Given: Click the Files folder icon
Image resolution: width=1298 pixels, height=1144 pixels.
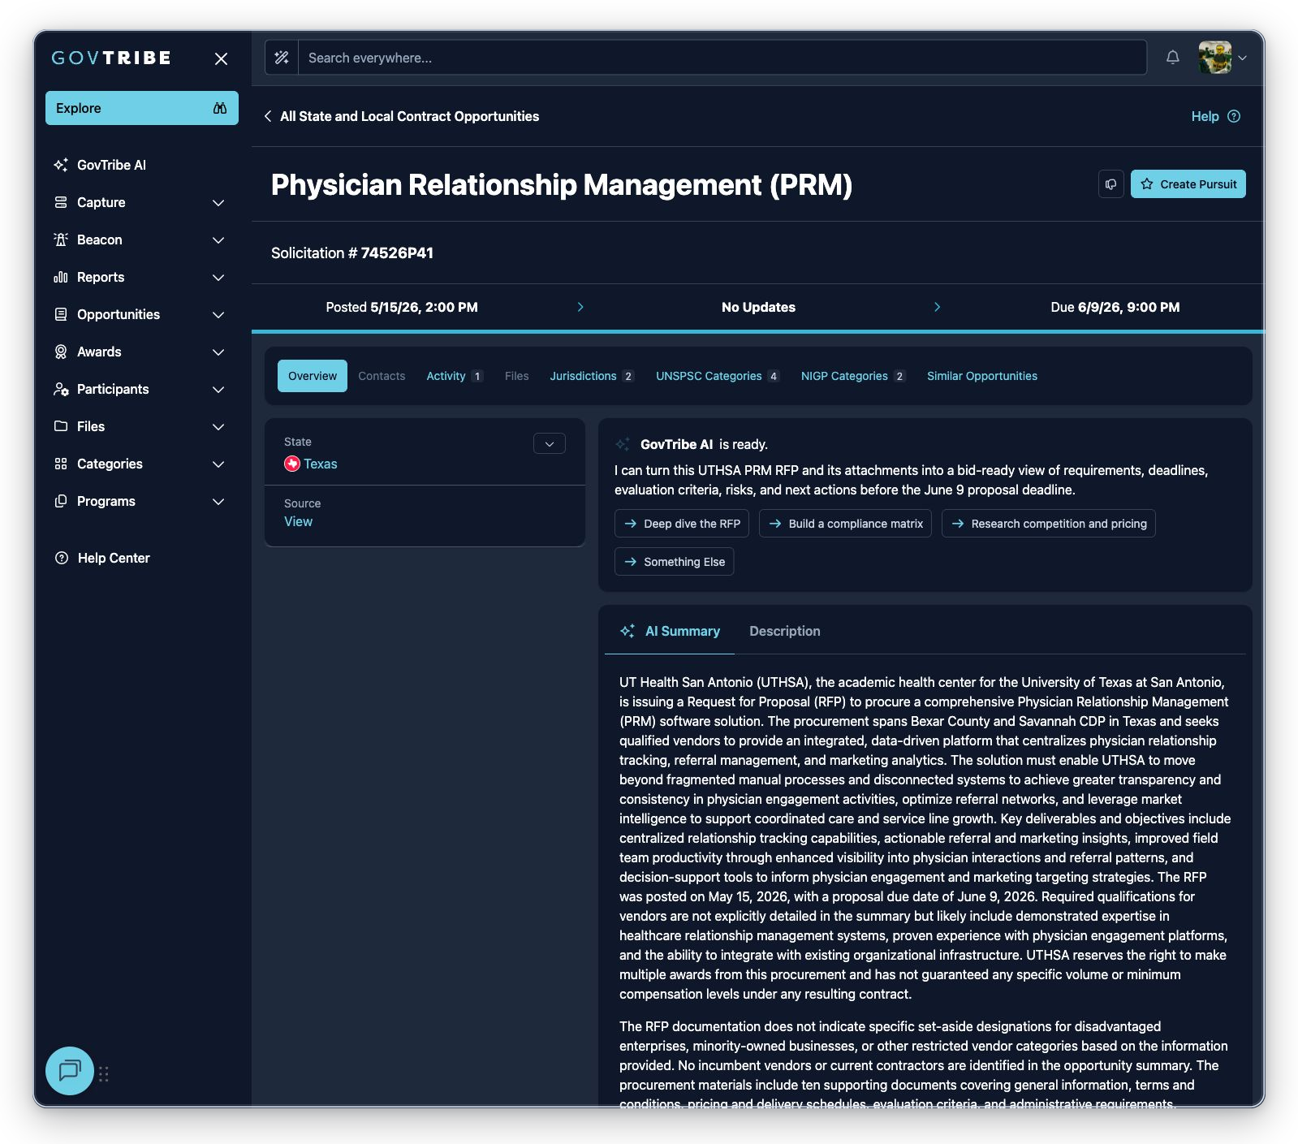Looking at the screenshot, I should coord(61,426).
